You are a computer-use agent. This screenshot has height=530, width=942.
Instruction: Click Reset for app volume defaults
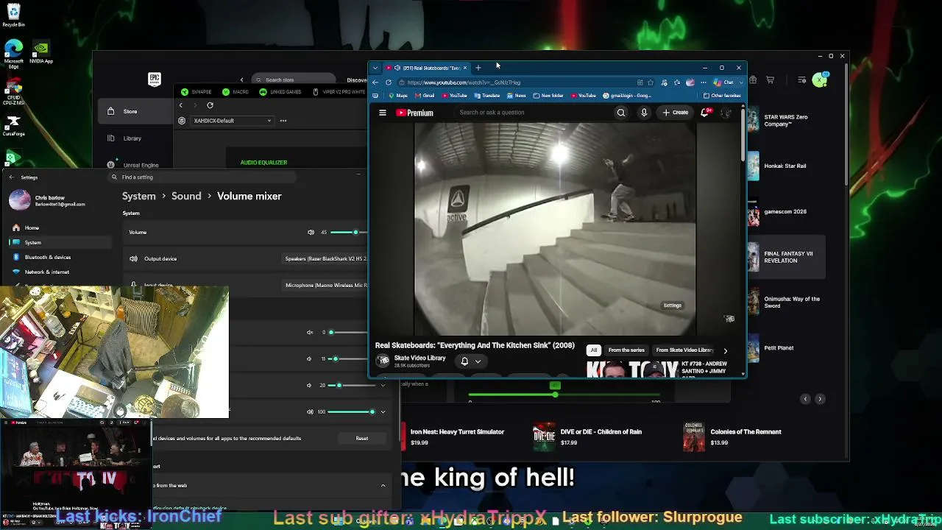tap(362, 439)
